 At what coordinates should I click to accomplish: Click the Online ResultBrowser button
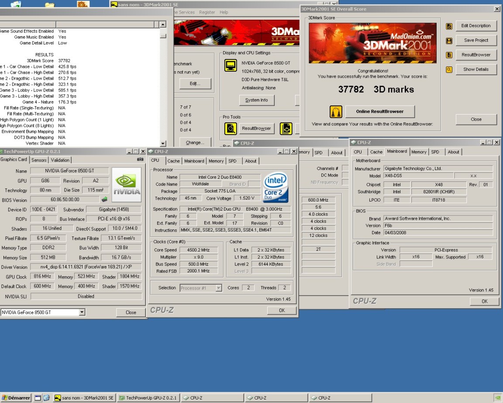click(380, 111)
